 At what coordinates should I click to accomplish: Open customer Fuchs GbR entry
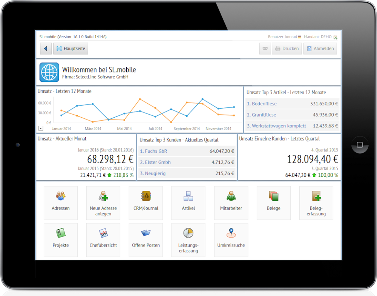153,151
